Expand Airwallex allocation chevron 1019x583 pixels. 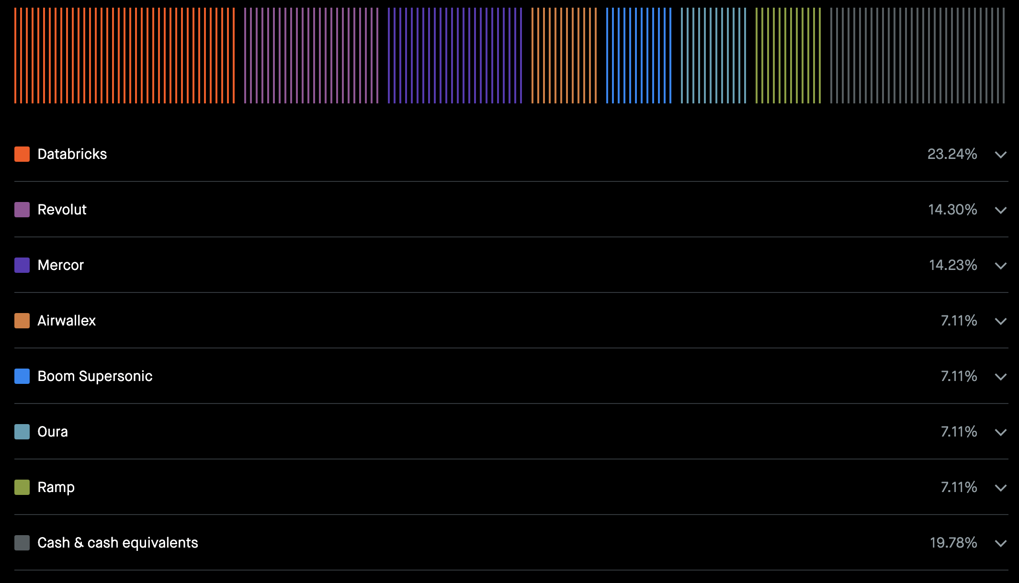click(x=1000, y=321)
